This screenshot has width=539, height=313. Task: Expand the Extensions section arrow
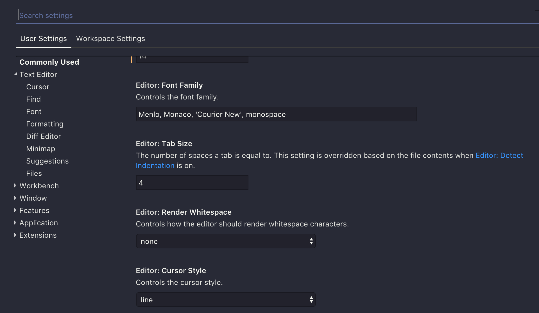[15, 235]
